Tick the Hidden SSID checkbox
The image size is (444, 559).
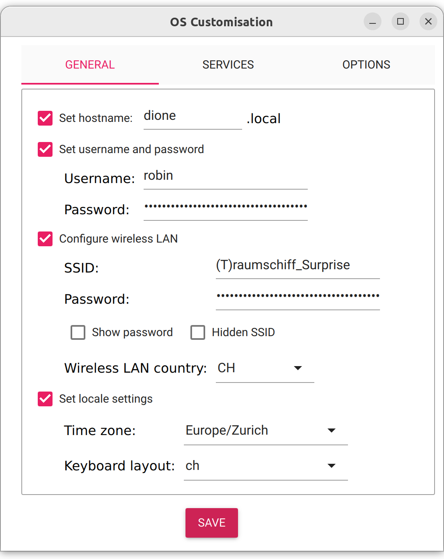(x=198, y=332)
